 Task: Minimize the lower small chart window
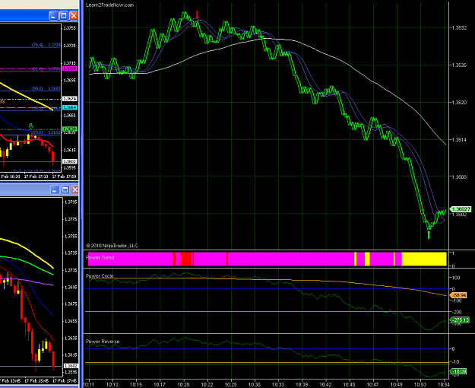(55, 190)
